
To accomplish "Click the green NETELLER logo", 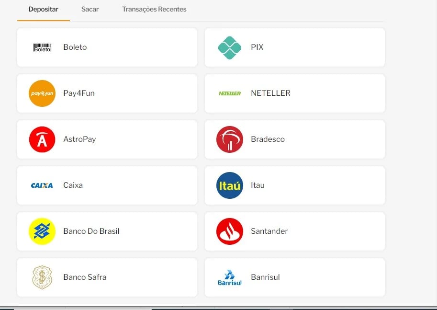I will (230, 93).
